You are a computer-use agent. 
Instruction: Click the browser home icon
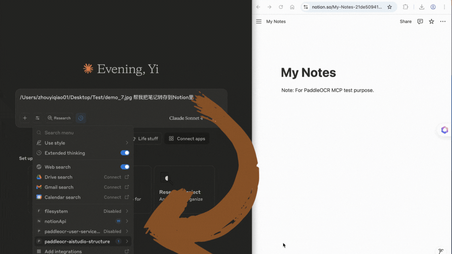click(292, 7)
